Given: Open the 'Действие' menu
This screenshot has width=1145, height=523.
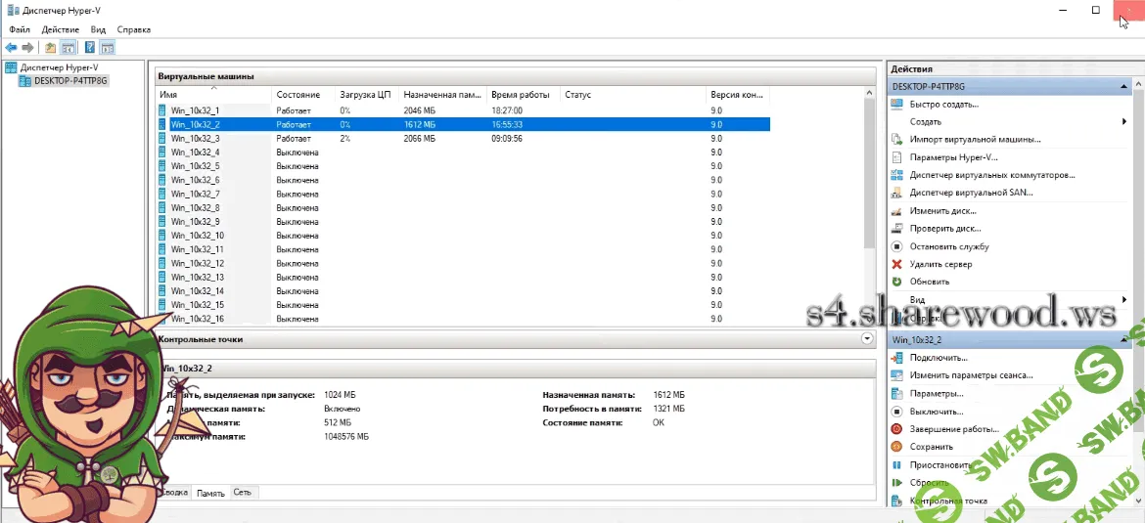Looking at the screenshot, I should pyautogui.click(x=61, y=29).
